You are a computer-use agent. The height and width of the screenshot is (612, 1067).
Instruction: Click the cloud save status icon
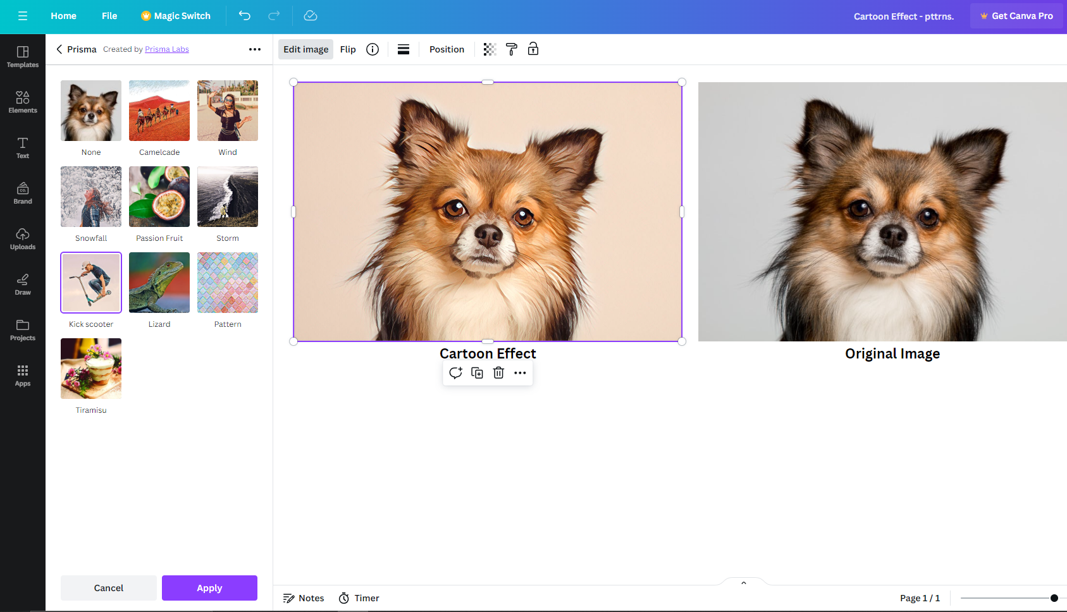pos(311,16)
